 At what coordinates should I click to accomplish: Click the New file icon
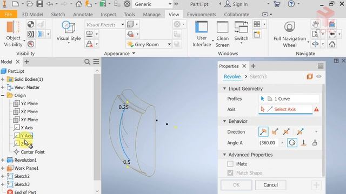(15, 4)
